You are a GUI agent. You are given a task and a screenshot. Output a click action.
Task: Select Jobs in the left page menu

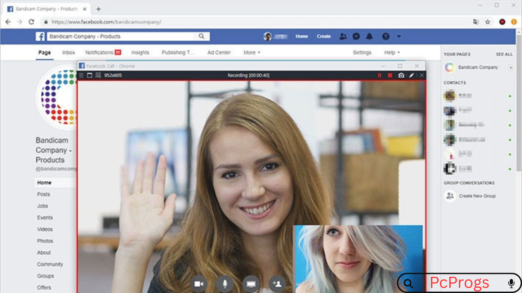click(x=42, y=206)
